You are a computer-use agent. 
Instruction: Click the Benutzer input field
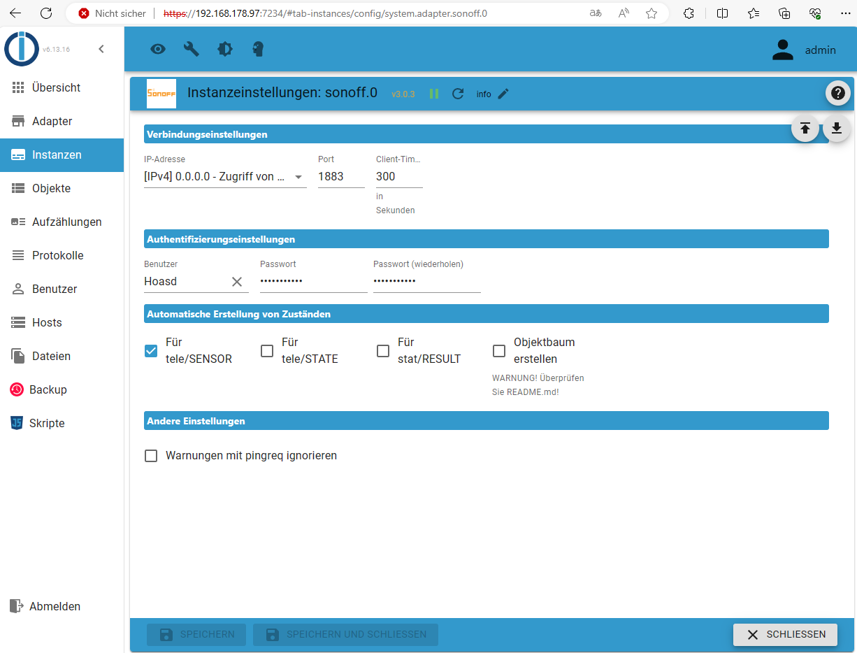187,282
